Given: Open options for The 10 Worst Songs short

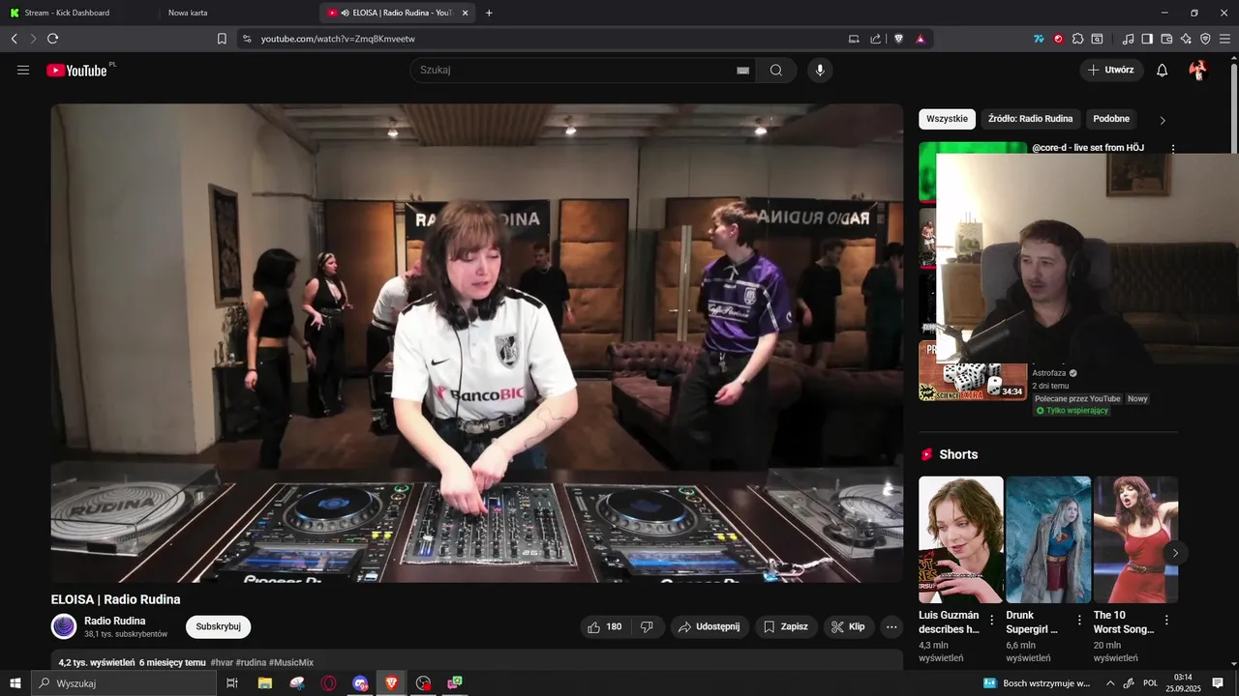Looking at the screenshot, I should [1166, 620].
